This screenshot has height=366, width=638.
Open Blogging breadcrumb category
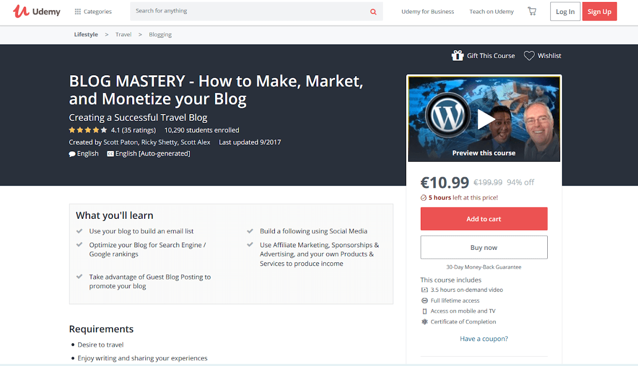pos(160,35)
